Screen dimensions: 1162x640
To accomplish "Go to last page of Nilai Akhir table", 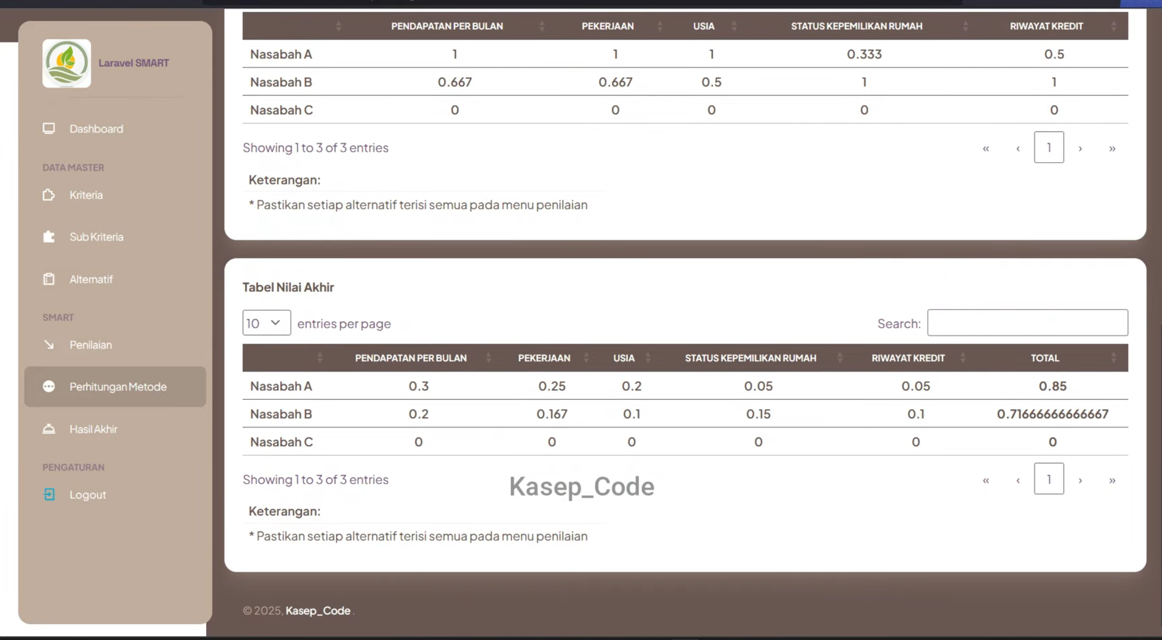I will pyautogui.click(x=1112, y=480).
